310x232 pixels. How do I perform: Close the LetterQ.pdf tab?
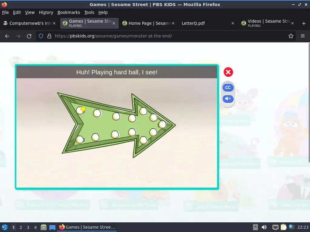click(233, 23)
